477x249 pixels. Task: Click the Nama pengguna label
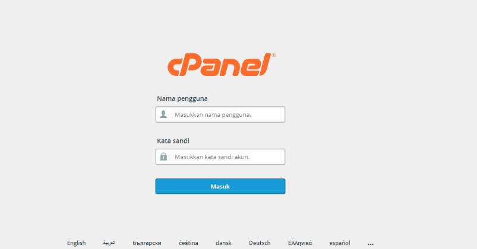coord(182,98)
